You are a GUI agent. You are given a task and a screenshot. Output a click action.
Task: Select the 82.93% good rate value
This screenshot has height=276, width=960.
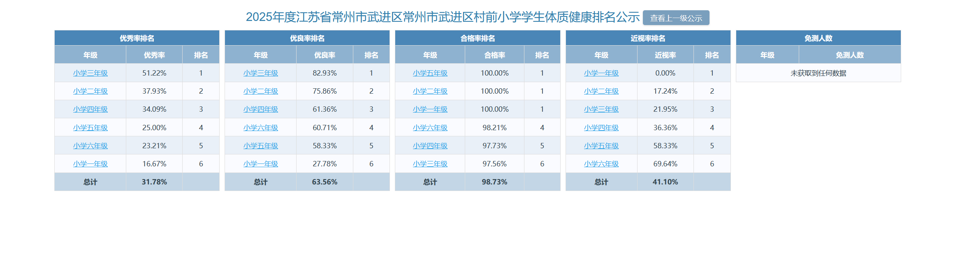(x=325, y=73)
